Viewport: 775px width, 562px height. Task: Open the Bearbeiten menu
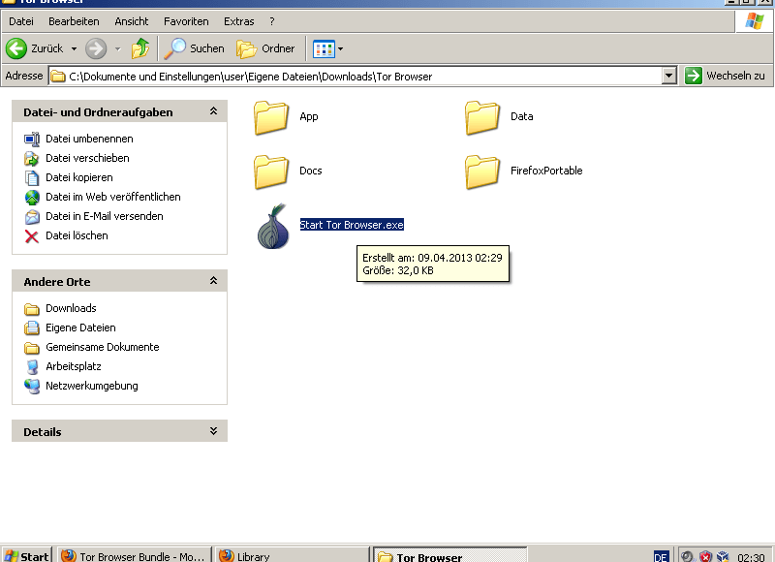tap(74, 21)
